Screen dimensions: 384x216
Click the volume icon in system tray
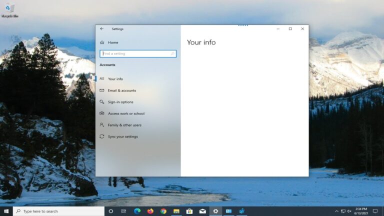click(349, 211)
